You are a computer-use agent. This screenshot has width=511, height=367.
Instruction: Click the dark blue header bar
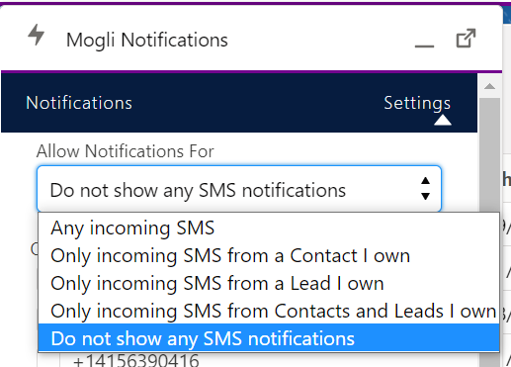pos(239,103)
